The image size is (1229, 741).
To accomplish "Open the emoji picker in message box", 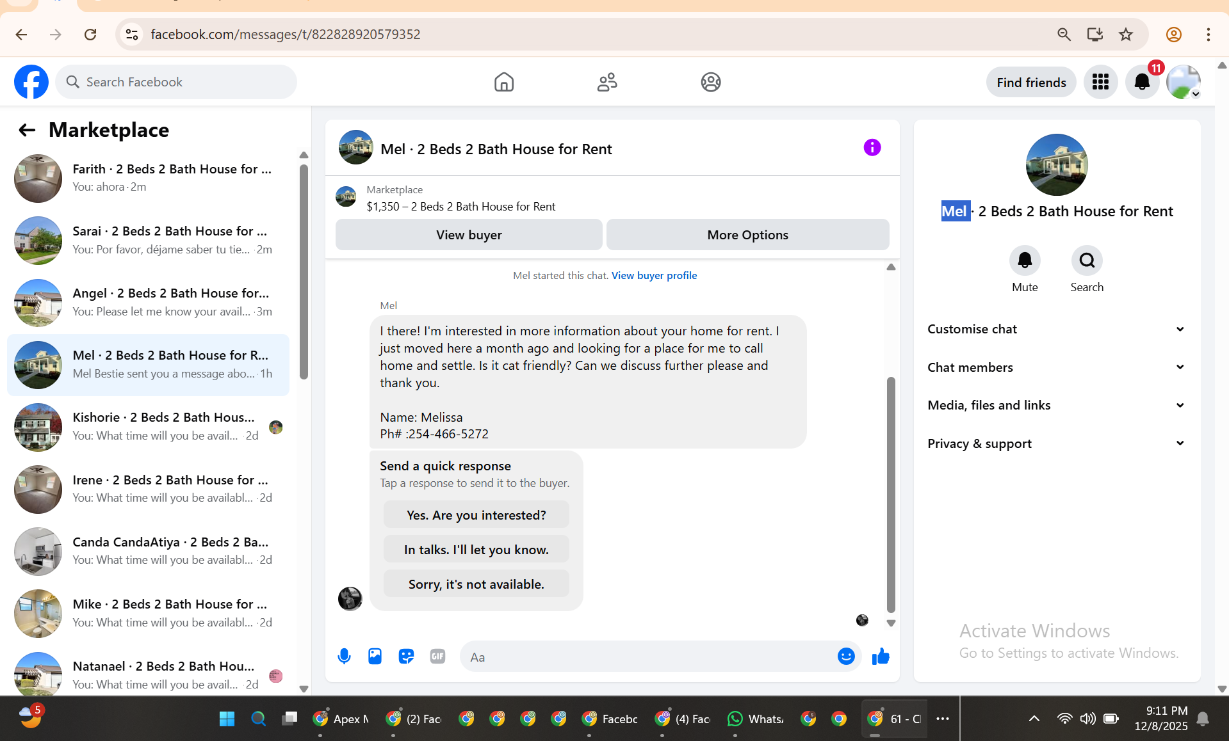I will [846, 657].
